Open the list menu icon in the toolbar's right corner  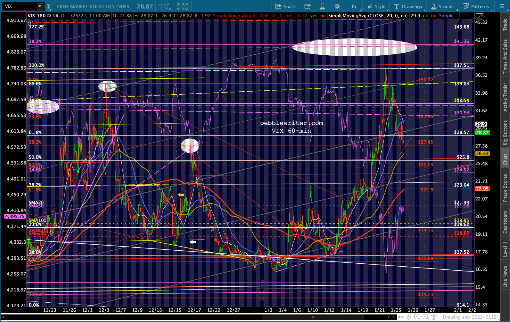[502, 6]
